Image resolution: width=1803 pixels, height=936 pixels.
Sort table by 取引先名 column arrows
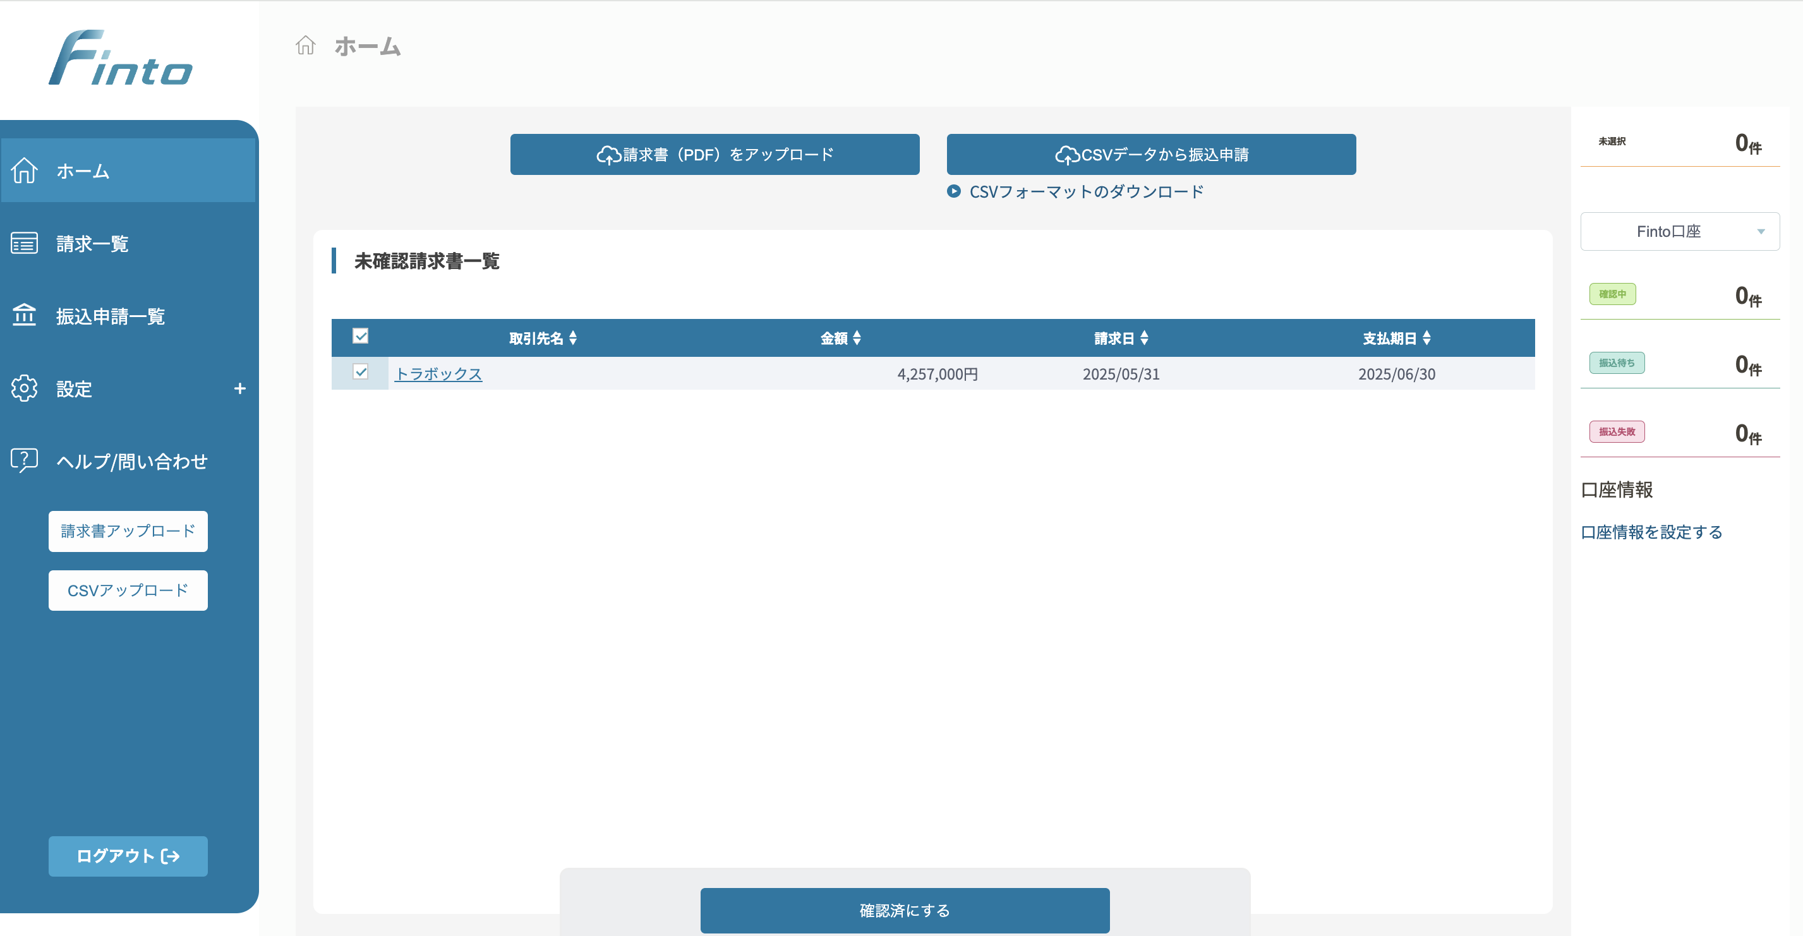[x=573, y=339]
